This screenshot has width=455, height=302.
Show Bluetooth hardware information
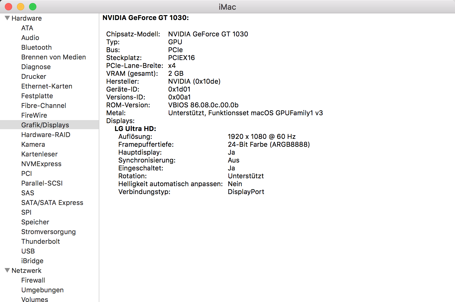pos(37,47)
